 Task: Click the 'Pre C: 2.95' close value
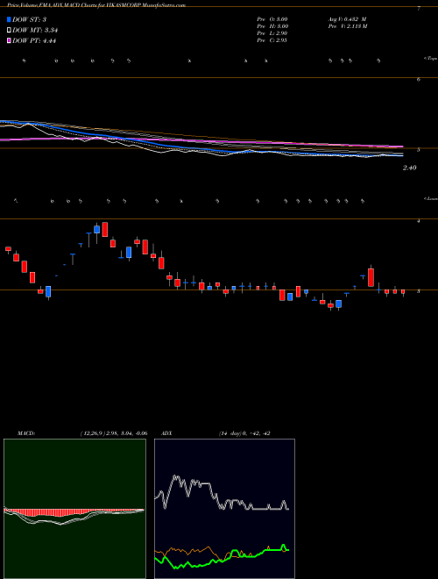point(272,40)
